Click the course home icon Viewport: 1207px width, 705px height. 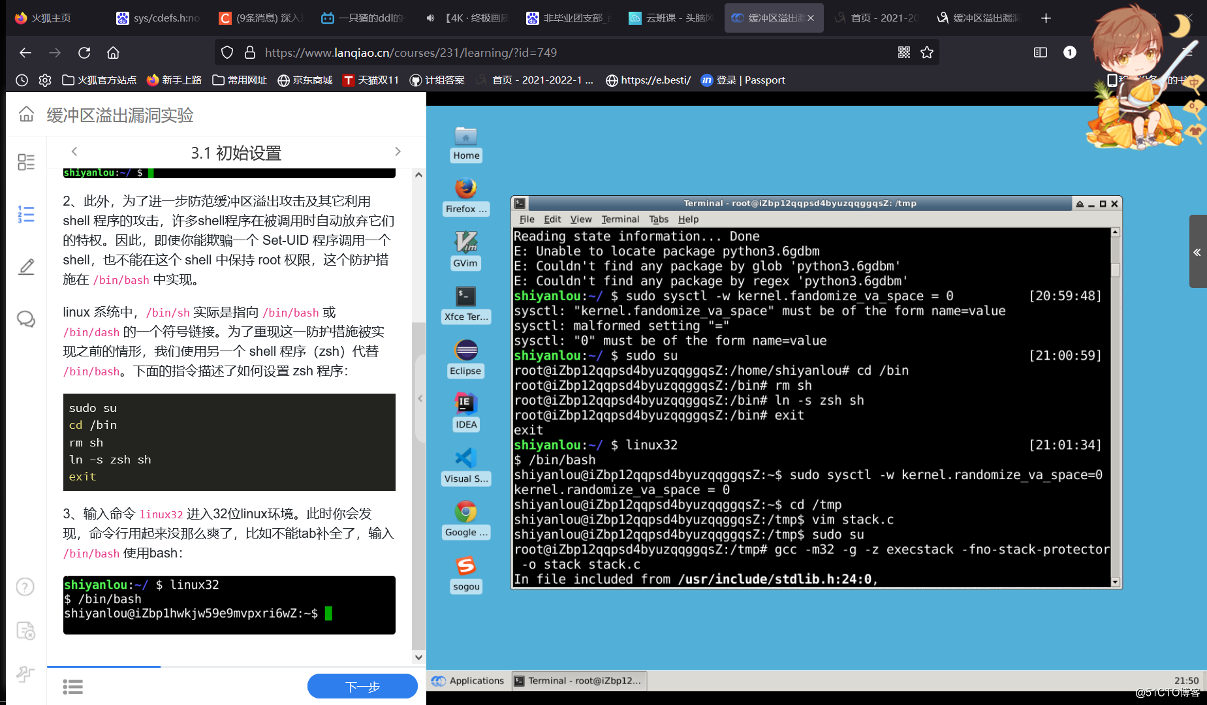pyautogui.click(x=26, y=114)
